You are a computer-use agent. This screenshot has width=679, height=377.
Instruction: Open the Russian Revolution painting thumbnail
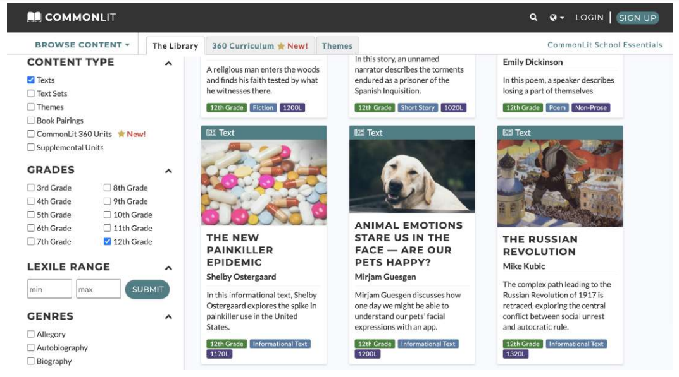(560, 183)
